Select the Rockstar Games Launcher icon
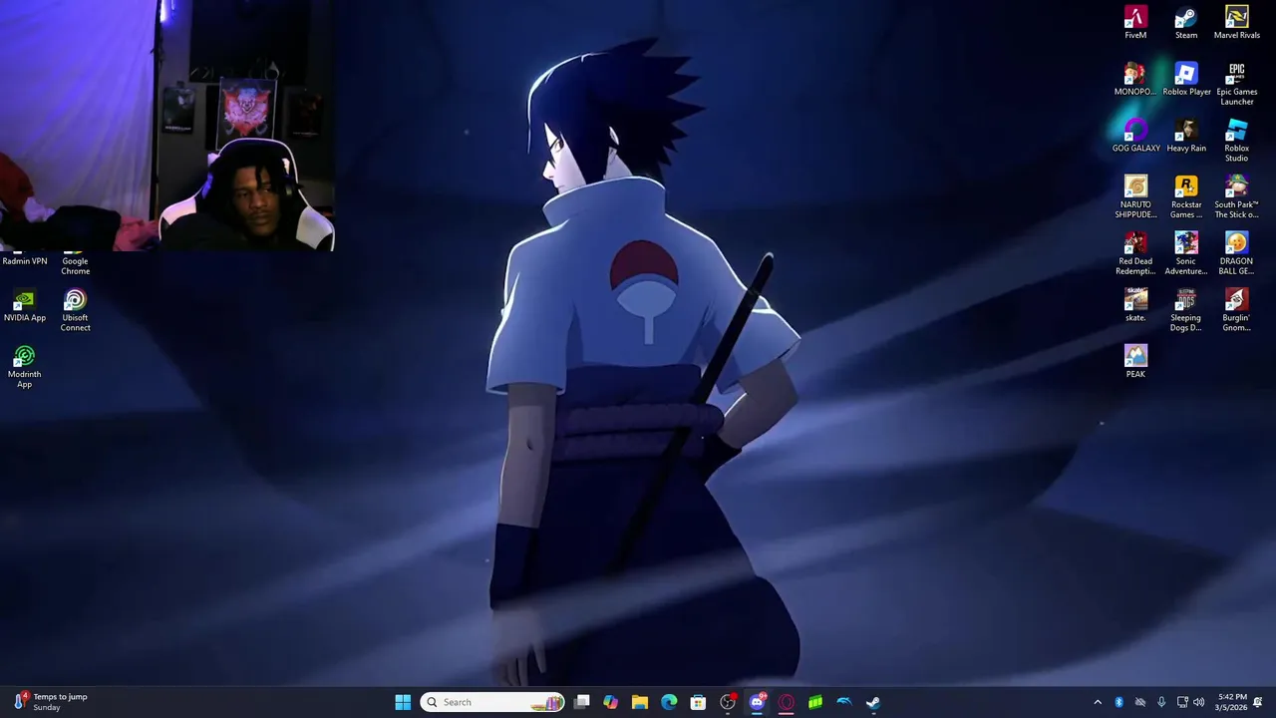Screen dimensions: 1276x718 (1186, 197)
